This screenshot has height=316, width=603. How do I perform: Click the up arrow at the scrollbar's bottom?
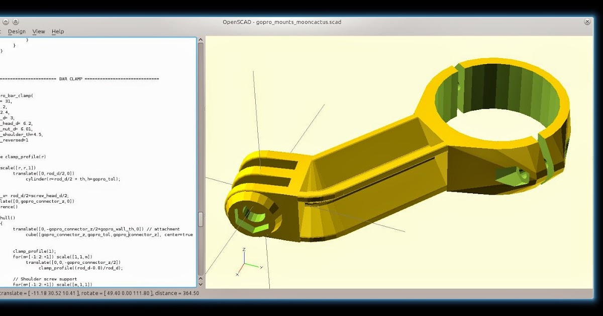pos(200,279)
